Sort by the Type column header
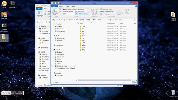 click(122, 23)
